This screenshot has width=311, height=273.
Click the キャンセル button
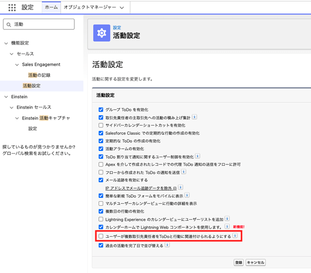click(x=255, y=262)
